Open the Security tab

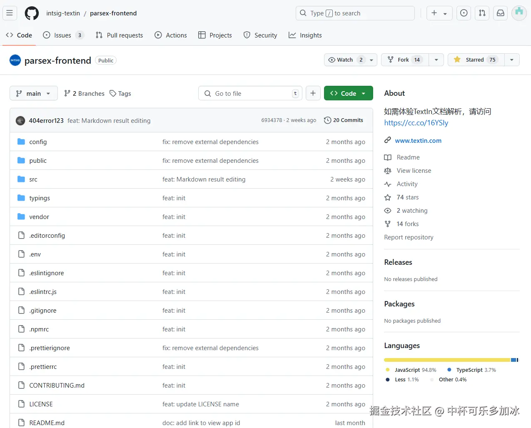coord(260,35)
